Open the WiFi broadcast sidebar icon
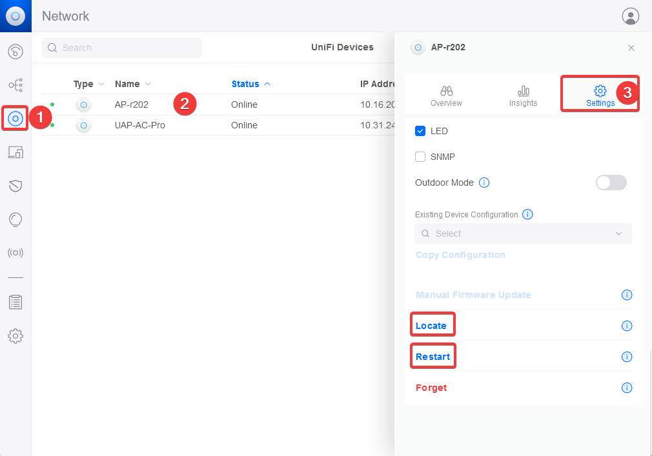Image resolution: width=652 pixels, height=456 pixels. click(15, 252)
